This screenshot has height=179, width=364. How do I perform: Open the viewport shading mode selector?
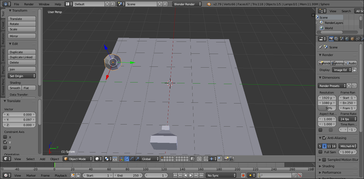(x=98, y=159)
